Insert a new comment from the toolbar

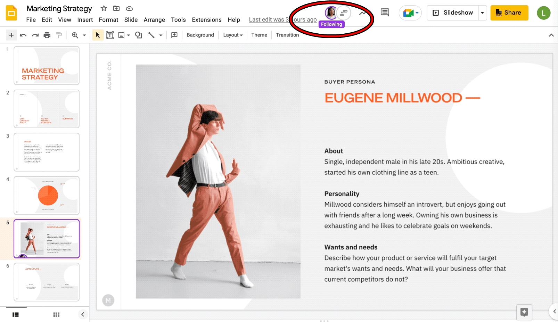174,35
